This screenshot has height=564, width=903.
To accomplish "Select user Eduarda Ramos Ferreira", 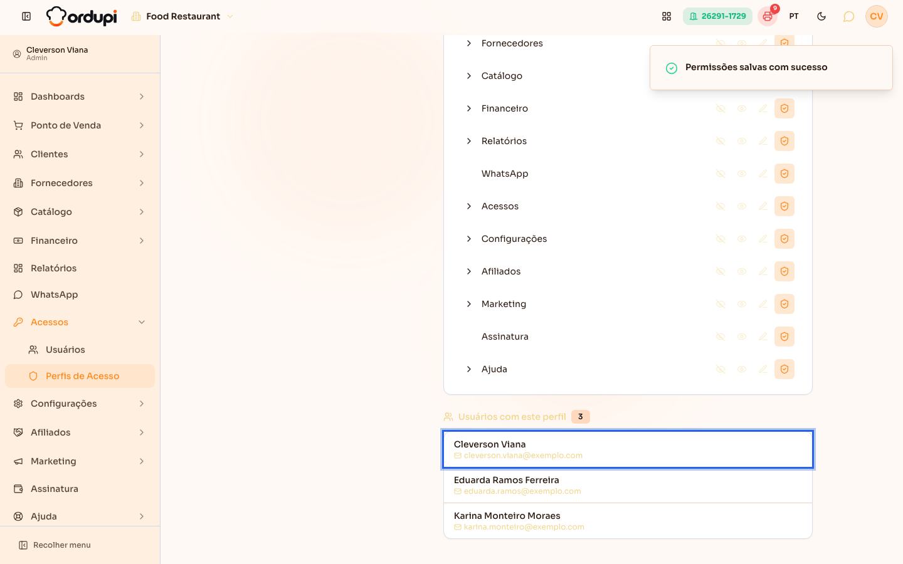I will (628, 485).
